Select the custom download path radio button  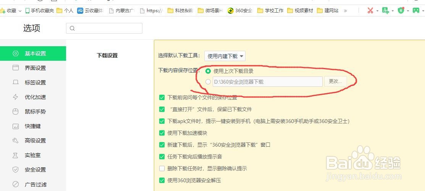(x=208, y=82)
